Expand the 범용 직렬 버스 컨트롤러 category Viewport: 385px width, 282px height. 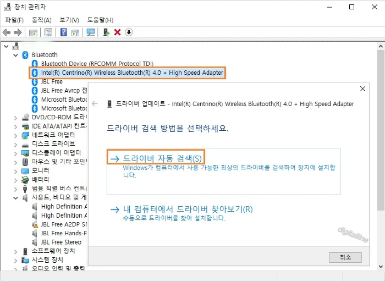pos(15,189)
